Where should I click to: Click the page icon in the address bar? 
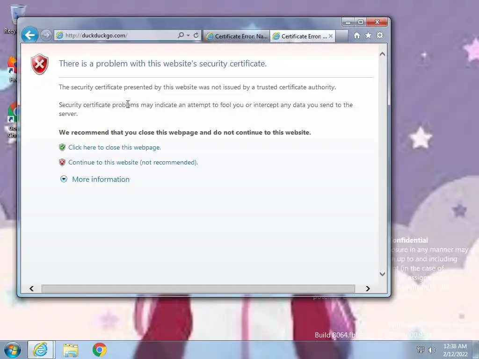point(59,36)
